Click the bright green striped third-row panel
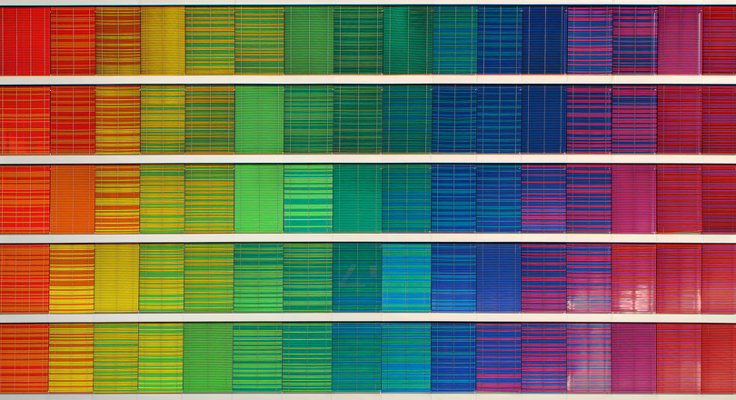This screenshot has width=736, height=400. tap(308, 199)
